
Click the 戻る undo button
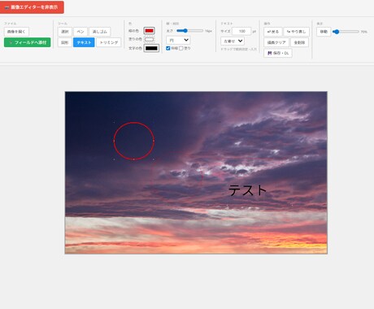click(273, 32)
